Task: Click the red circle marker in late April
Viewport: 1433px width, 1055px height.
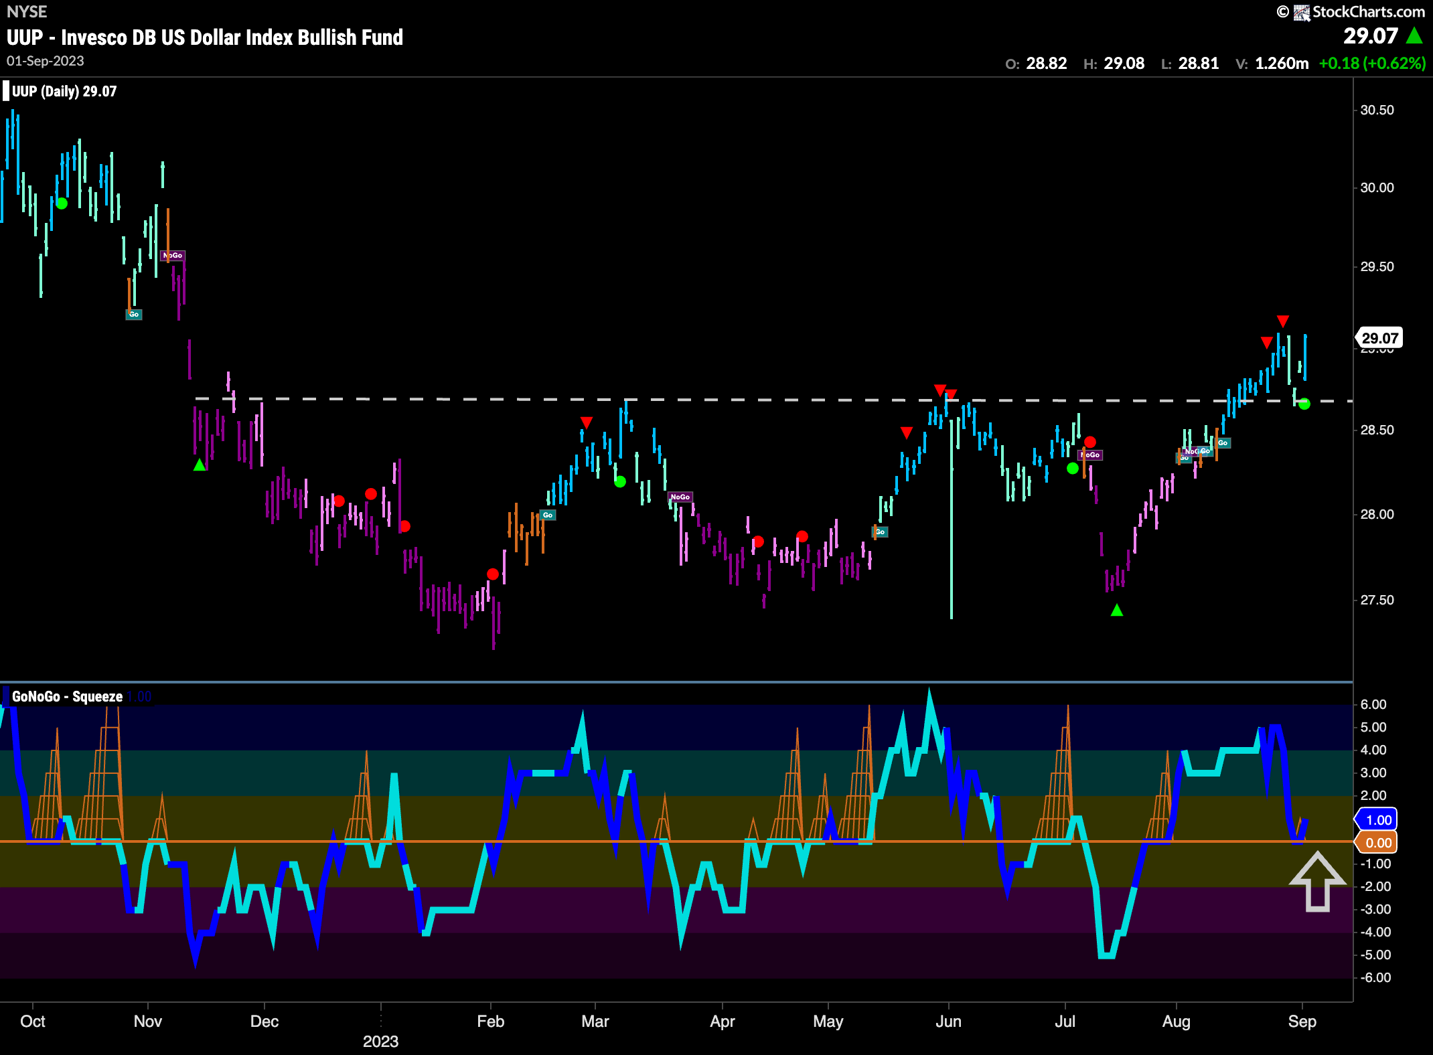Action: click(802, 536)
